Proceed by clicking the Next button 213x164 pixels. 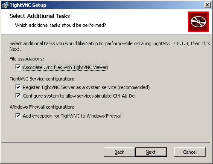[x=151, y=152]
